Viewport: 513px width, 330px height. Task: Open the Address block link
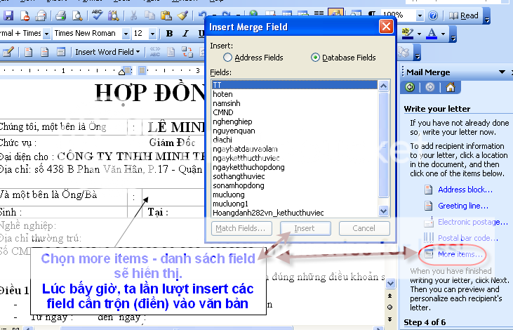click(465, 190)
